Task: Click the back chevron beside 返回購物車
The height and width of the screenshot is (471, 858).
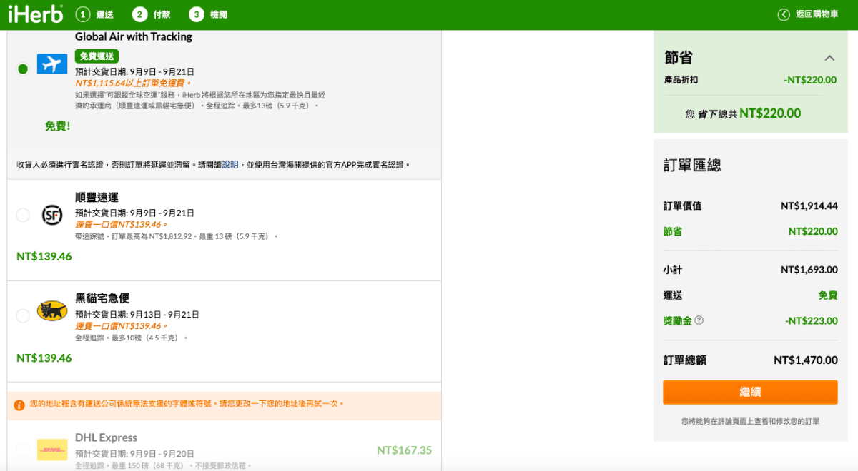Action: click(784, 14)
